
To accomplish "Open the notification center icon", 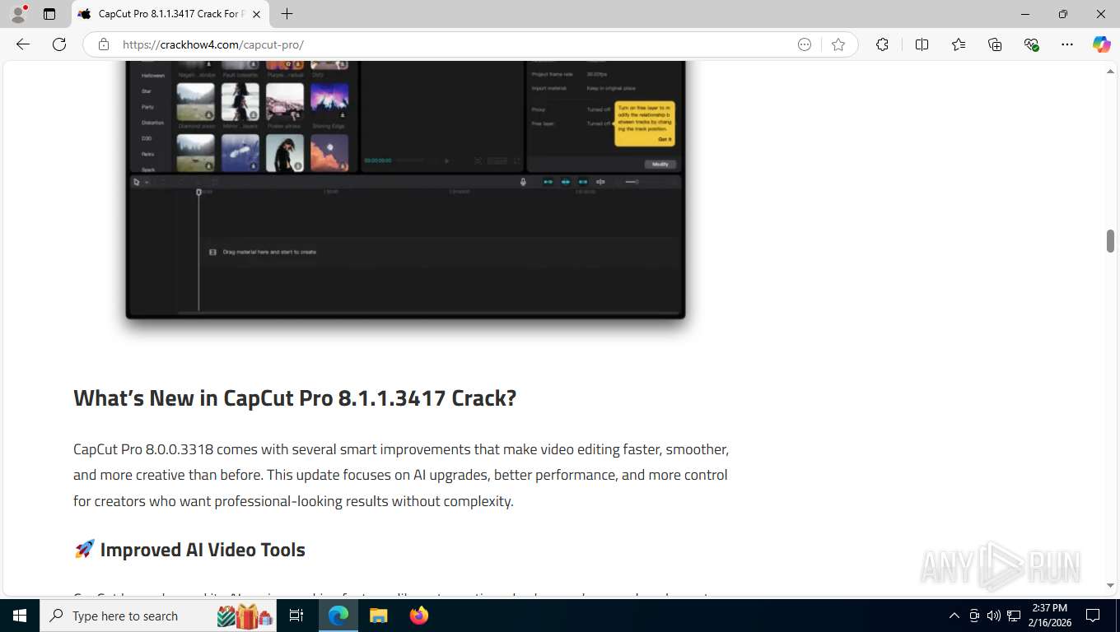I will (1093, 616).
